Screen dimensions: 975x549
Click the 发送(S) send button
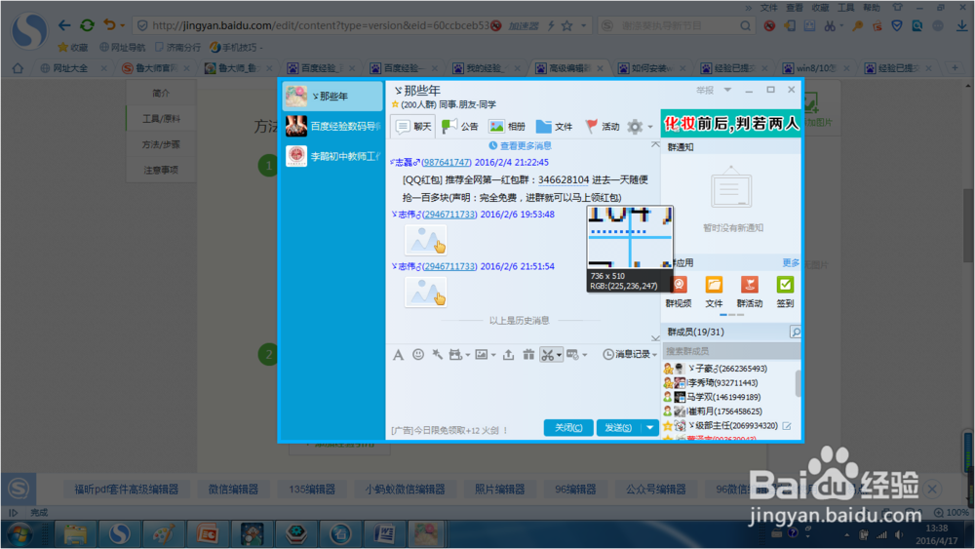point(619,428)
